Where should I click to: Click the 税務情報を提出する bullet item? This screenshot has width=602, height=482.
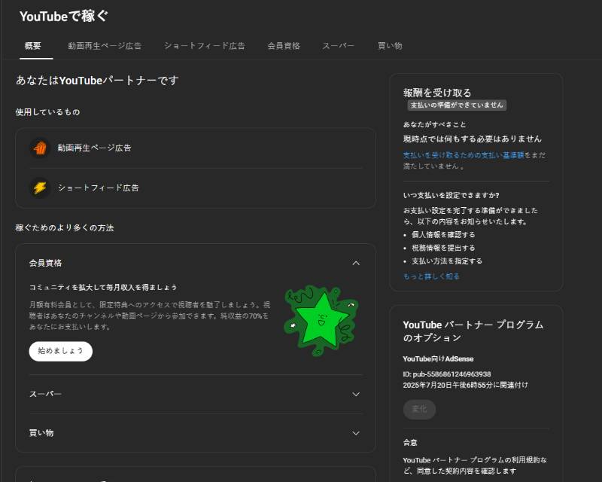(x=443, y=248)
